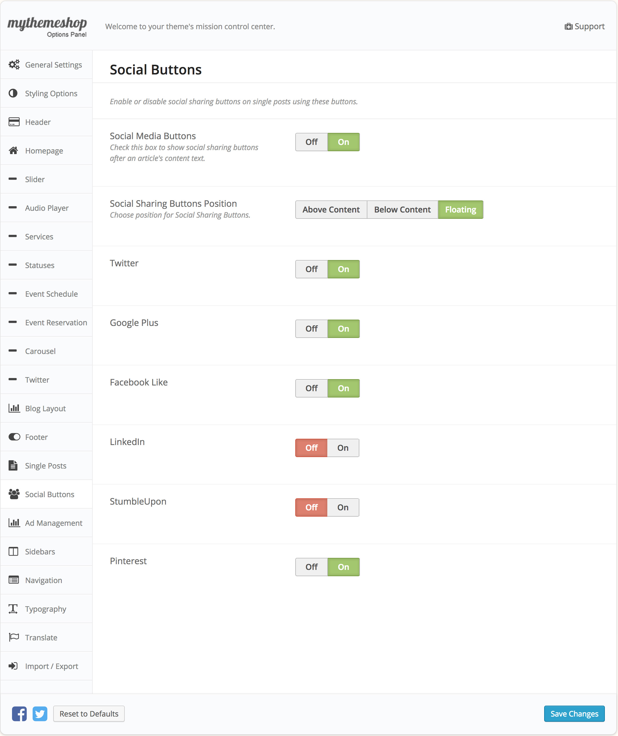Turn Pinterest sharing Off
Viewport: 618px width, 736px height.
(311, 567)
